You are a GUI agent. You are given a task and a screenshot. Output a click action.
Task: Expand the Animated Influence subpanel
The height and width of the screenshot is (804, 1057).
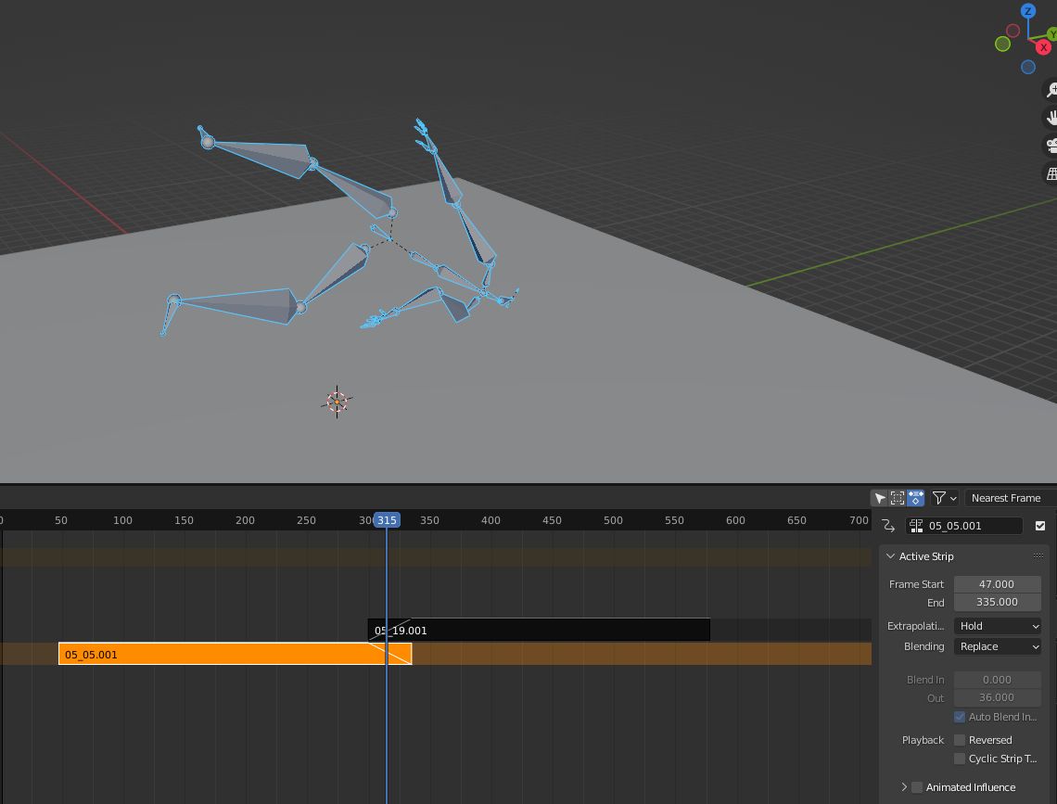click(x=904, y=787)
